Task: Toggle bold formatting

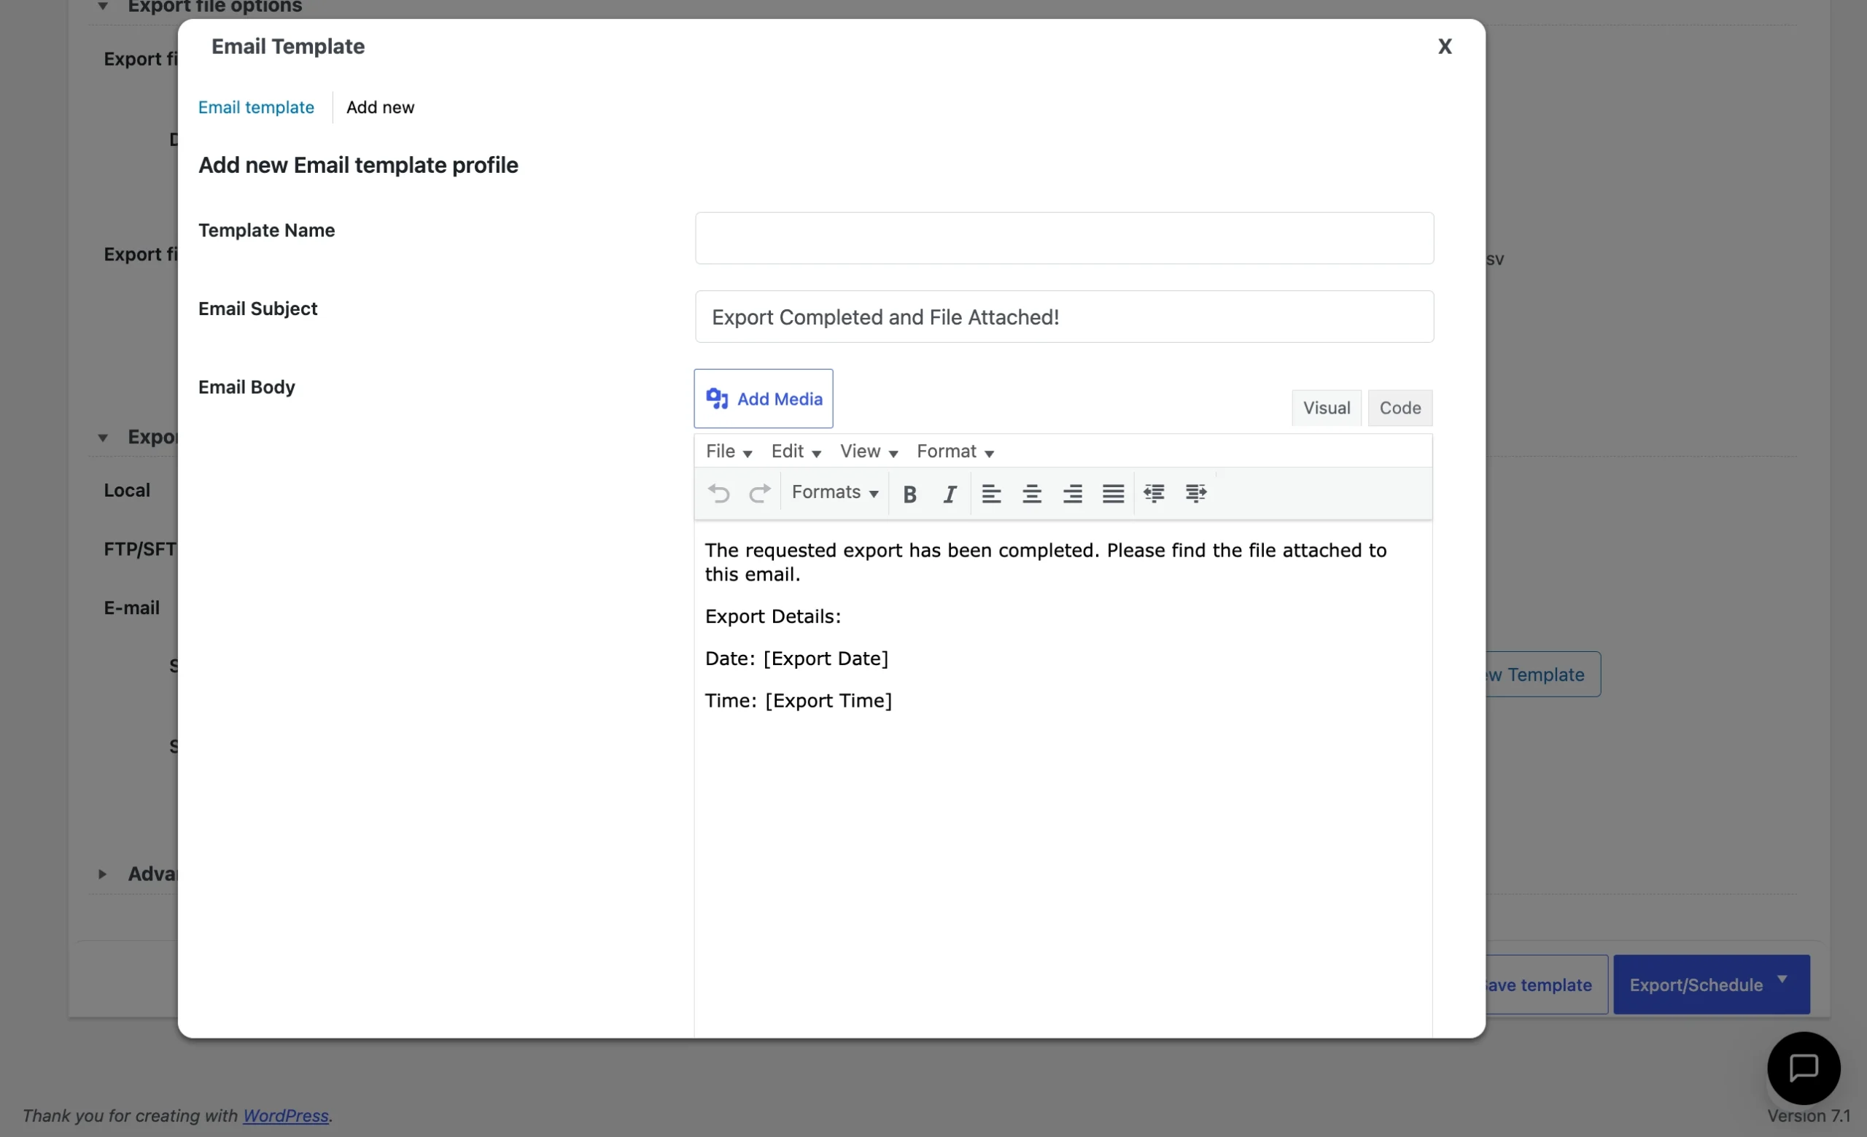Action: point(909,494)
